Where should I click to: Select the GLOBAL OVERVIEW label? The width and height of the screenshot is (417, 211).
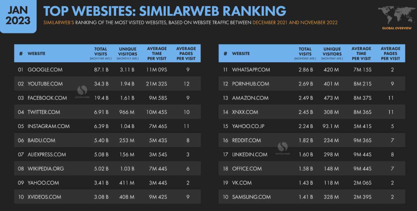pos(397,28)
